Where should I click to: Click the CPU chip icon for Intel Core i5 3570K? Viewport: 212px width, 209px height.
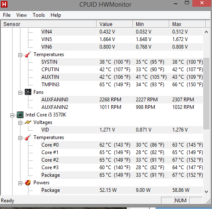click(20, 115)
